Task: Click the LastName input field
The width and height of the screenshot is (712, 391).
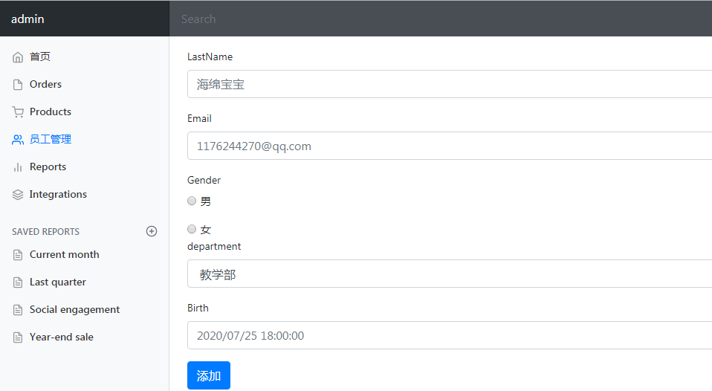Action: pyautogui.click(x=450, y=84)
